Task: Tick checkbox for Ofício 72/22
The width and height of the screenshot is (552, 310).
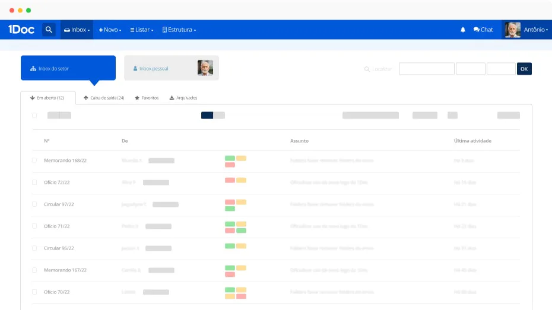Action: 34,183
